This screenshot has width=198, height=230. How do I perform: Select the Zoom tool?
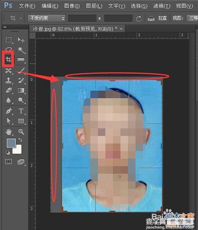[x=21, y=131]
